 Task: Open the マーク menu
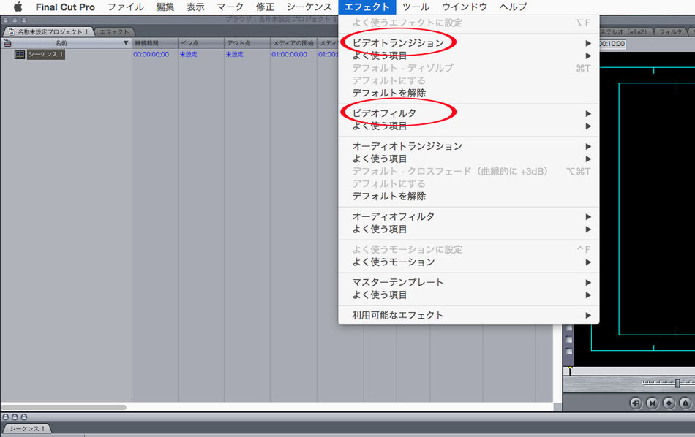(x=230, y=7)
